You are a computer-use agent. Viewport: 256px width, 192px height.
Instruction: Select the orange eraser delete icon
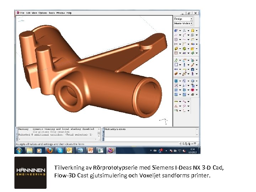176,74
